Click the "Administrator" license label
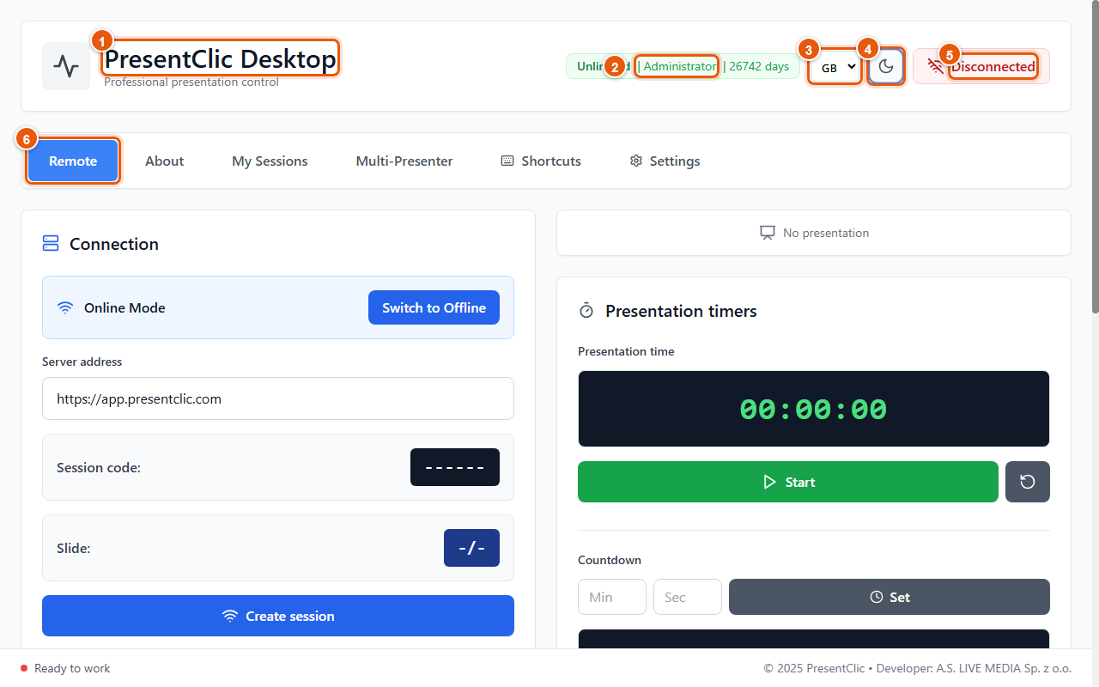The height and width of the screenshot is (687, 1099). [x=680, y=66]
